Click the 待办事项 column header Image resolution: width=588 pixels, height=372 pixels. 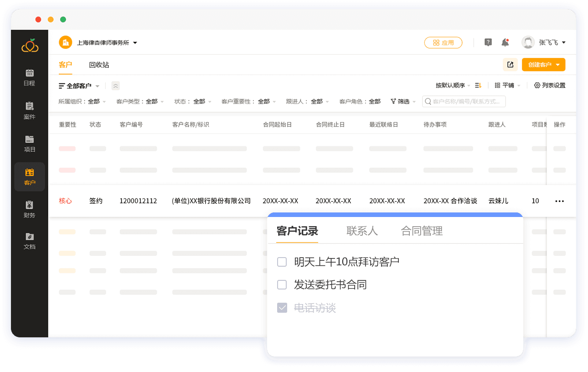point(435,124)
